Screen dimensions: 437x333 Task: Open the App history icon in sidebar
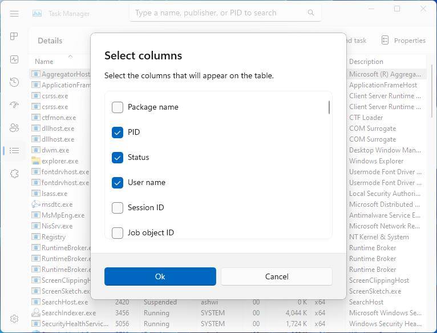click(14, 82)
